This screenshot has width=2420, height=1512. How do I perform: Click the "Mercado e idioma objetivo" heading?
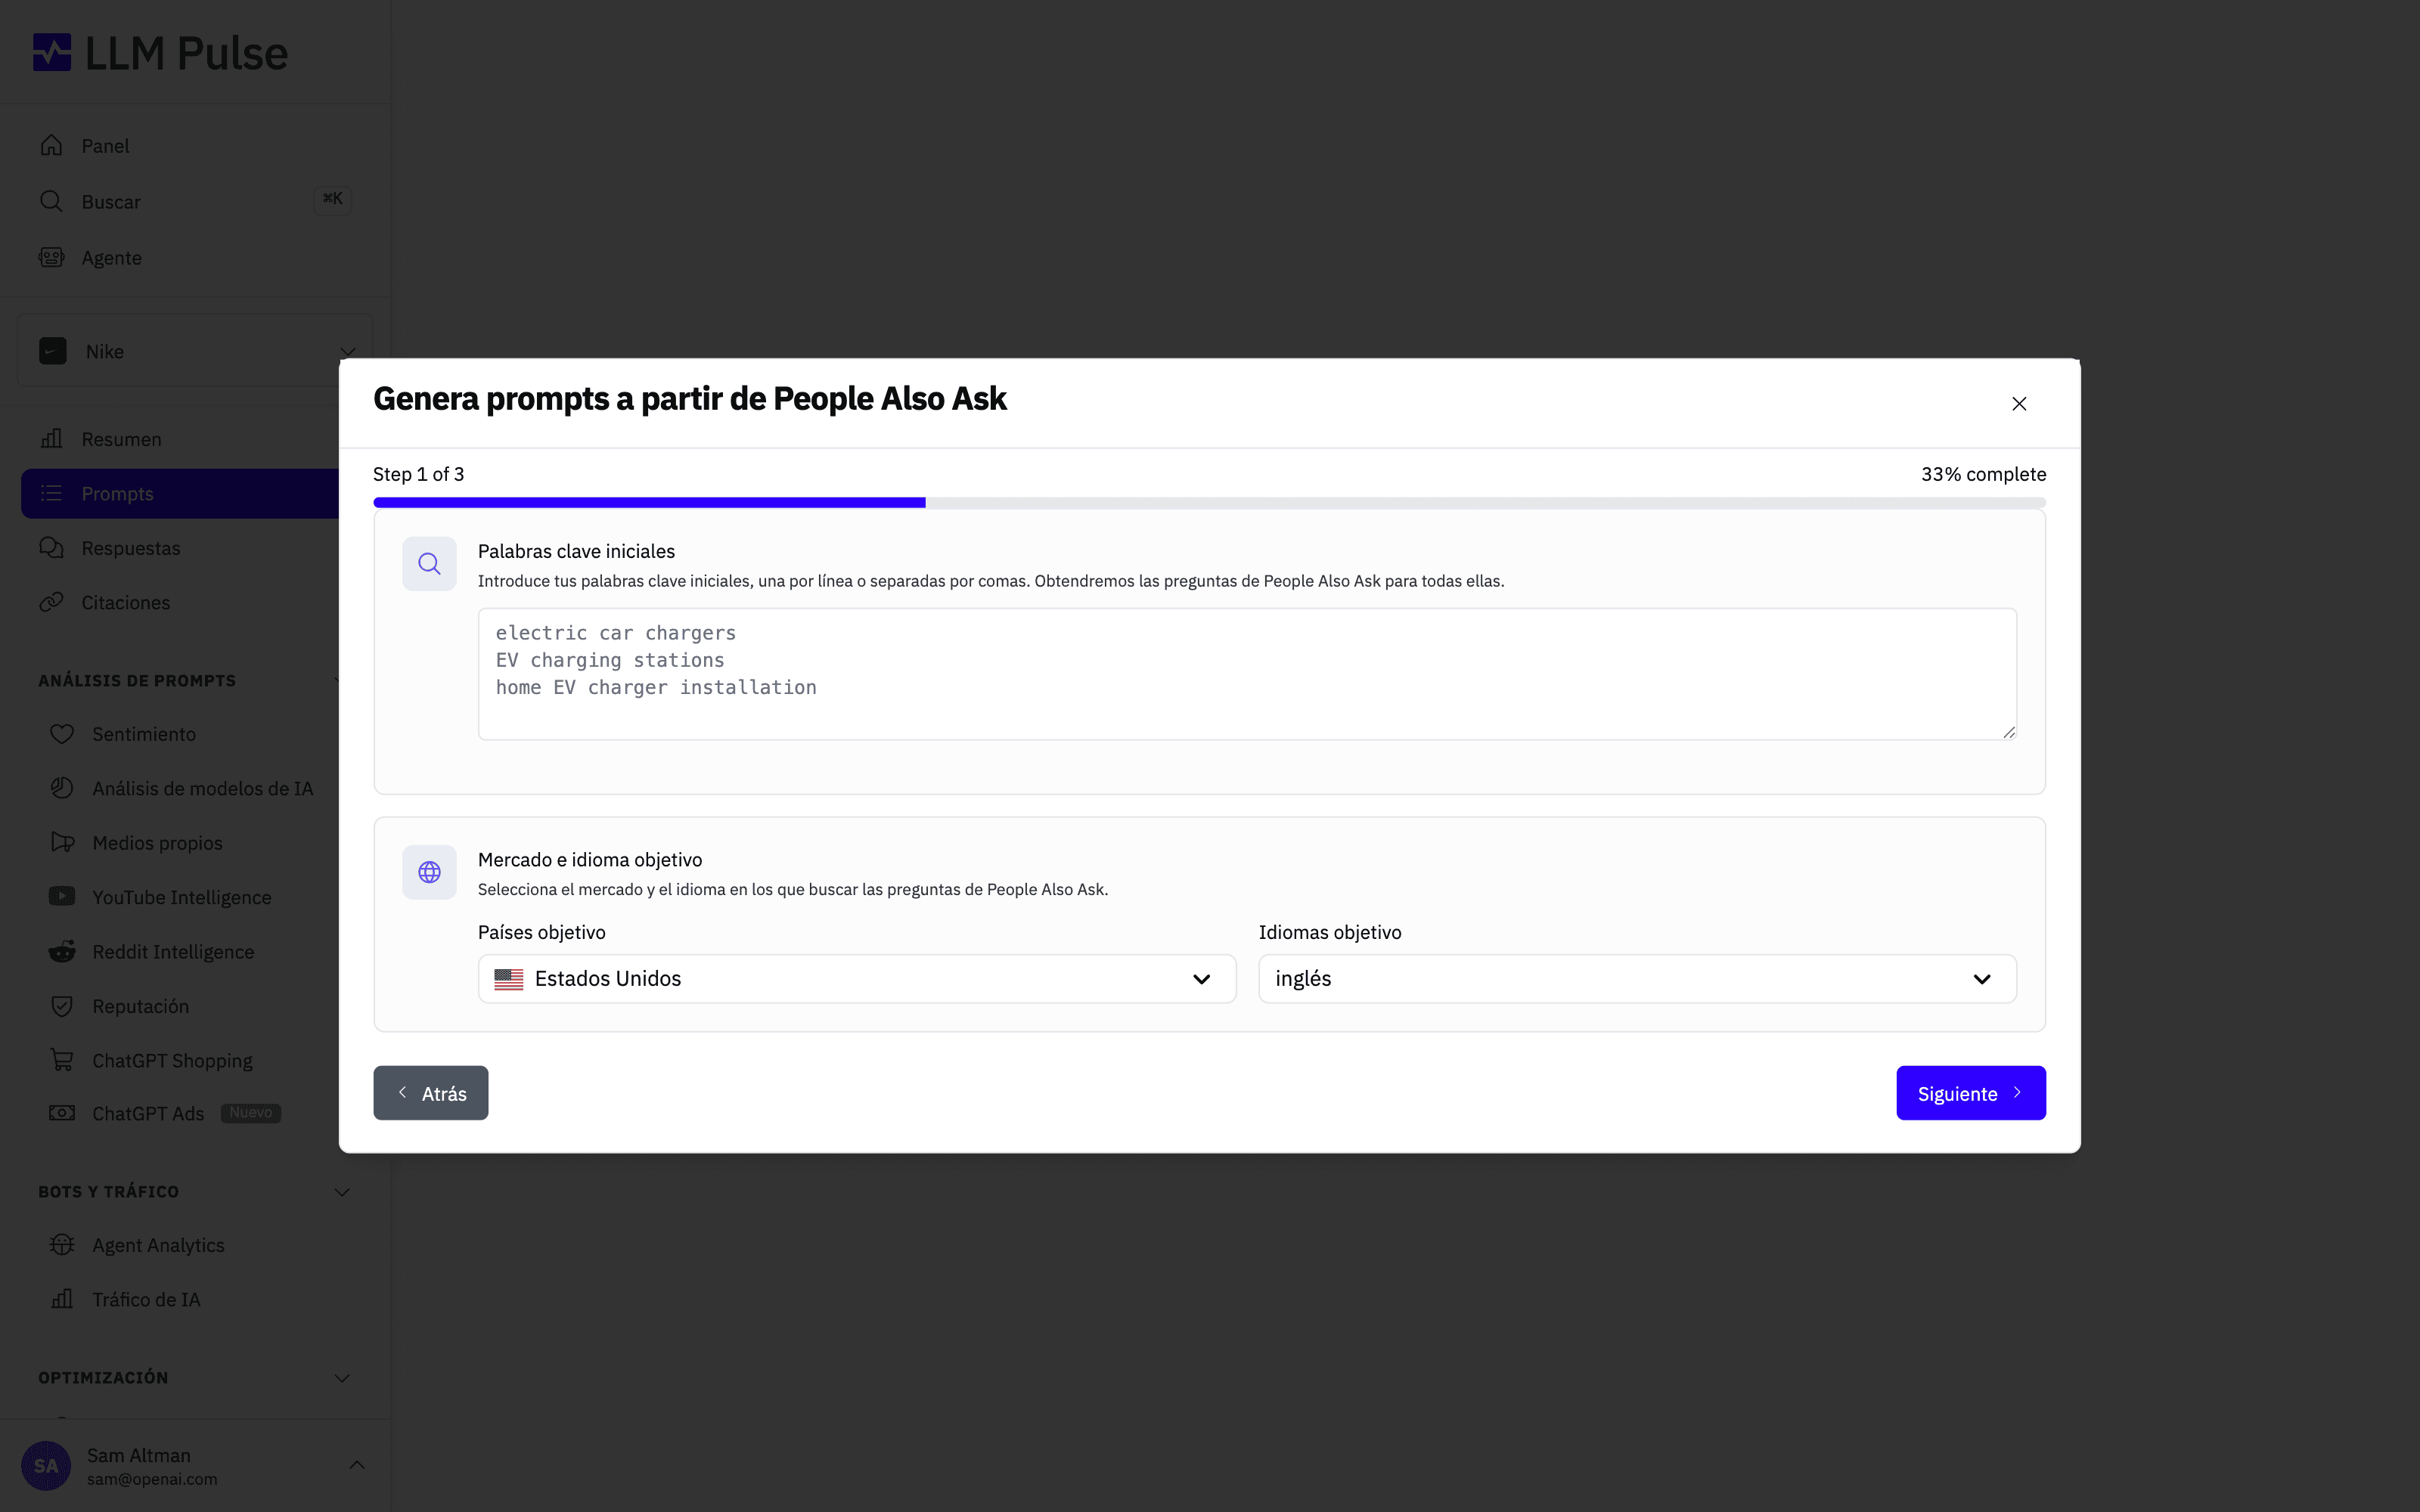coord(590,860)
